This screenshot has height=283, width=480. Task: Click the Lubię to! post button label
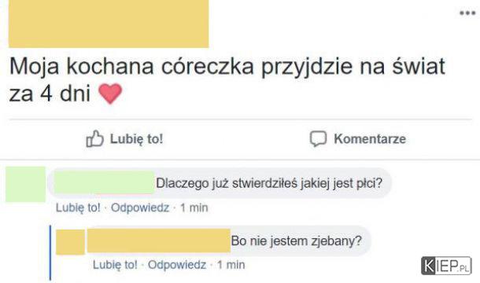click(137, 139)
